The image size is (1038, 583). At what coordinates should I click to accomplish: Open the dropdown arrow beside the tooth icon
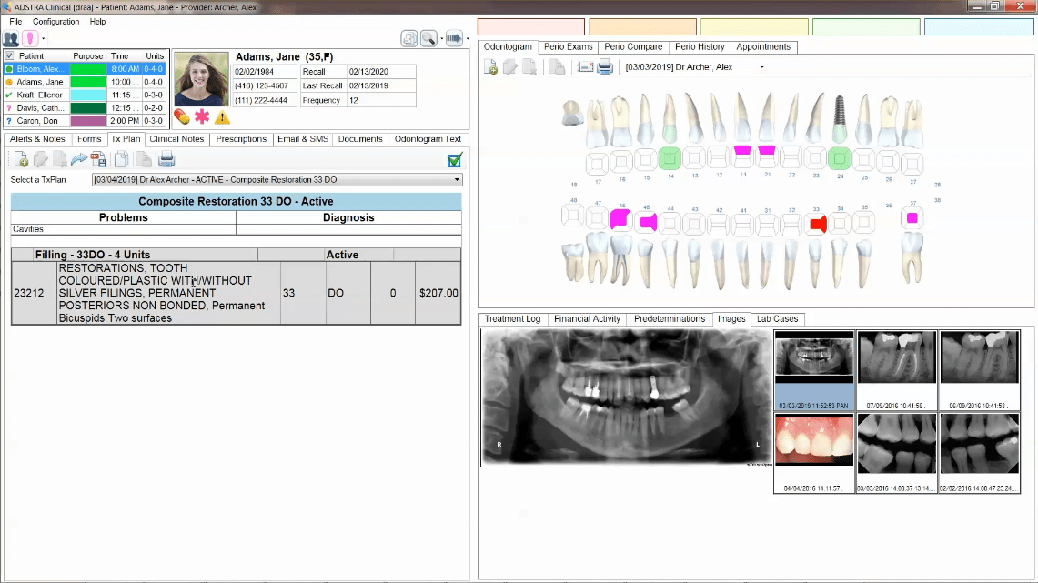(43, 38)
